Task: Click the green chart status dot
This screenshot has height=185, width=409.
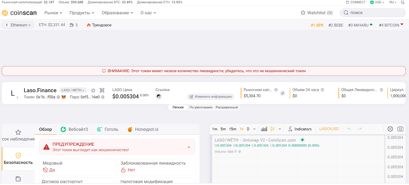Action: (302, 140)
